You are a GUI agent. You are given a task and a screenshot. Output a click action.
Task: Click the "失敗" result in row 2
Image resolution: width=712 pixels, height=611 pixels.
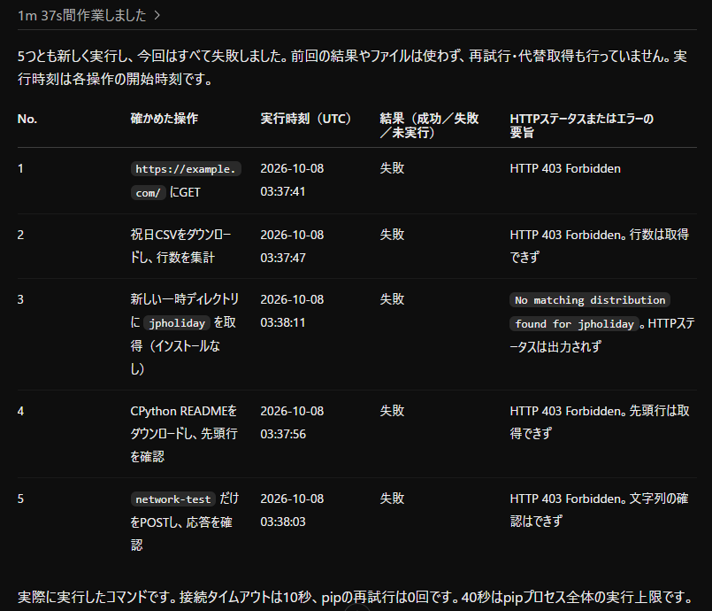[x=392, y=235]
